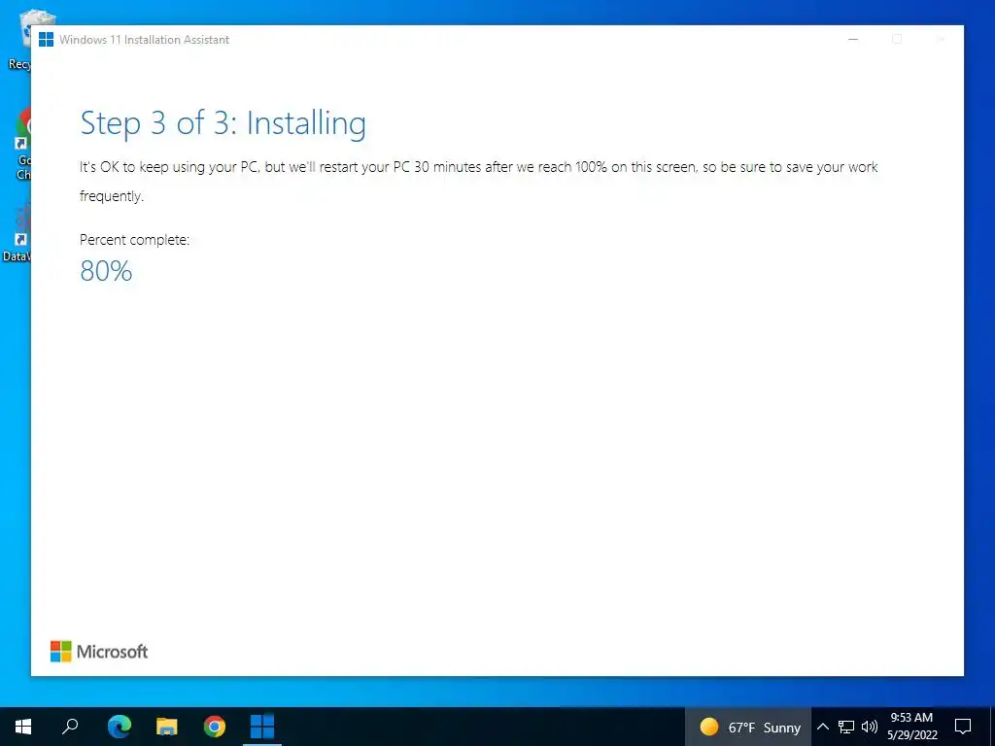Show hidden system tray icons
995x746 pixels.
pos(822,727)
